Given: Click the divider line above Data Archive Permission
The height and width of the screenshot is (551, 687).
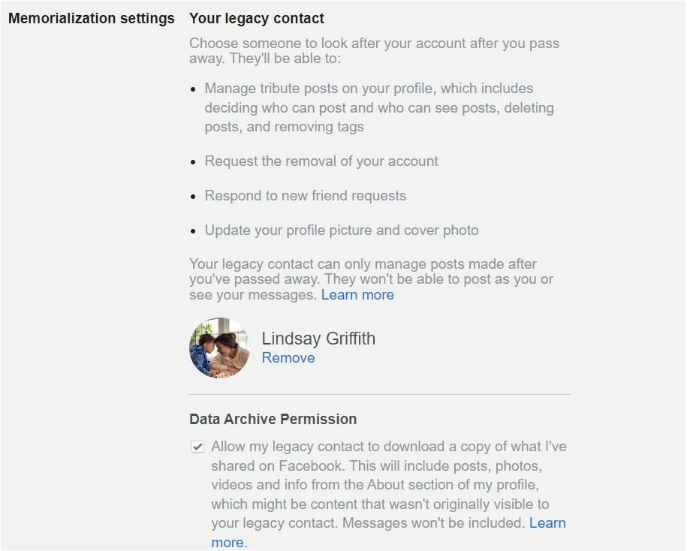Looking at the screenshot, I should pyautogui.click(x=379, y=394).
